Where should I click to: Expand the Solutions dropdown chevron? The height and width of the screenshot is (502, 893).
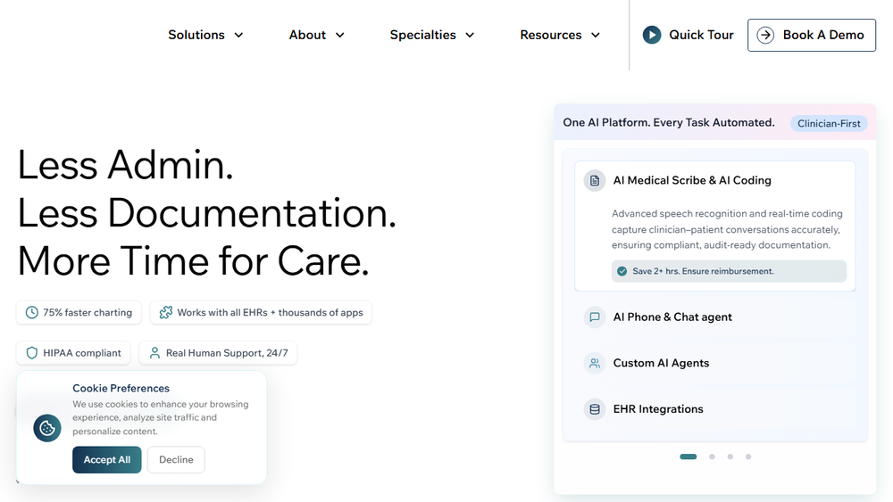238,36
